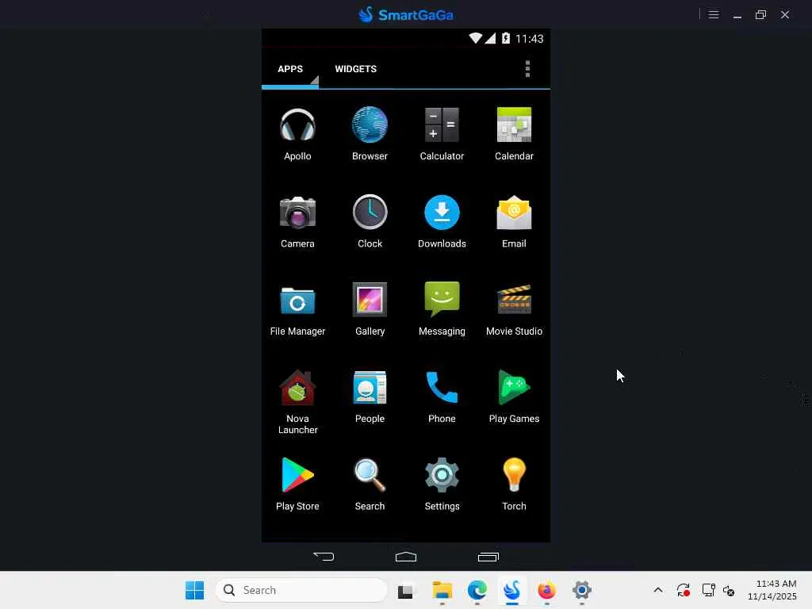Launch the Torch app
This screenshot has width=812, height=609.
pyautogui.click(x=514, y=485)
